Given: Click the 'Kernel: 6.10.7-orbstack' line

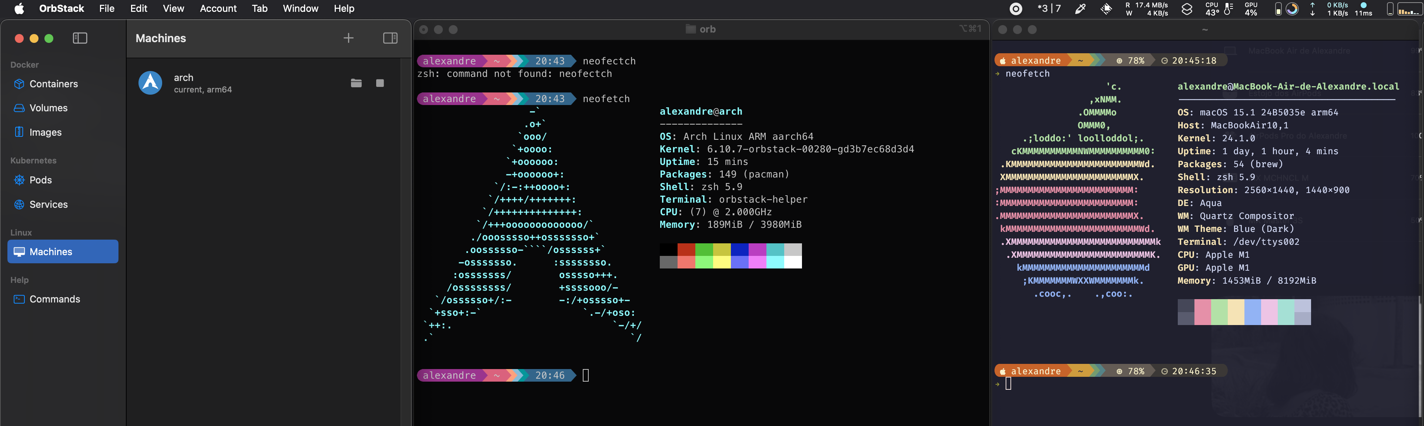Looking at the screenshot, I should click(786, 149).
